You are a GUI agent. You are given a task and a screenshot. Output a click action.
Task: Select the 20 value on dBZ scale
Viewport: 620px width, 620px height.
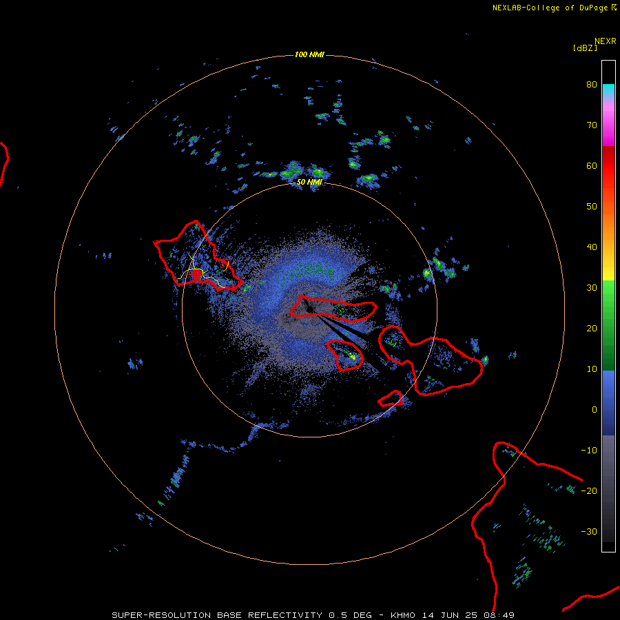[x=592, y=329]
